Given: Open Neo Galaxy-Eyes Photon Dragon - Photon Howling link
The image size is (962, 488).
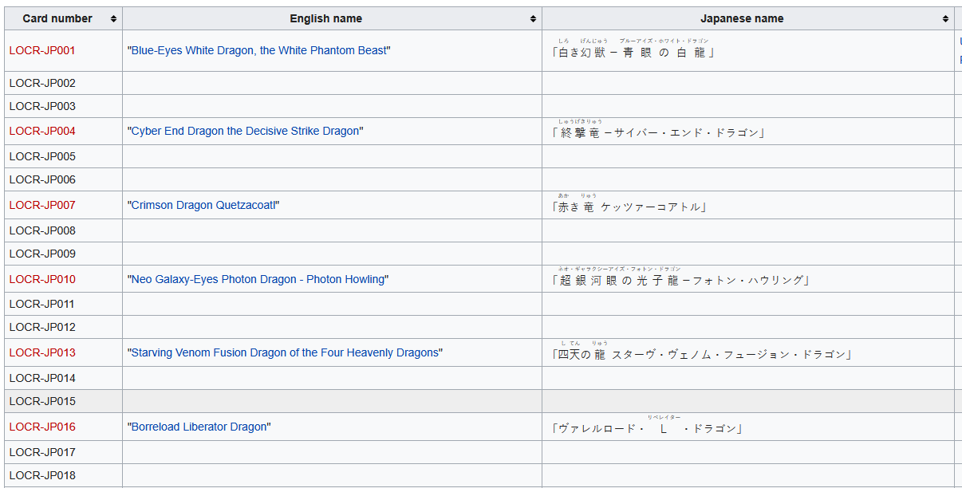Looking at the screenshot, I should (258, 279).
